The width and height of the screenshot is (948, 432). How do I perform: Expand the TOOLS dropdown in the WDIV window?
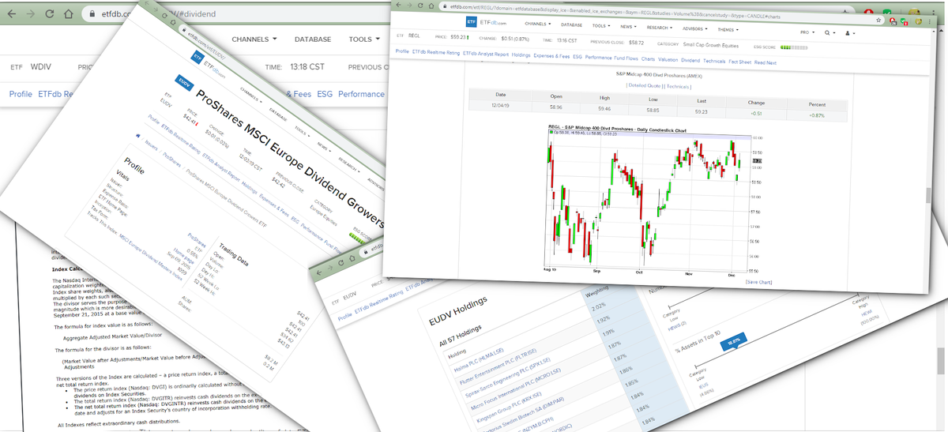click(364, 39)
